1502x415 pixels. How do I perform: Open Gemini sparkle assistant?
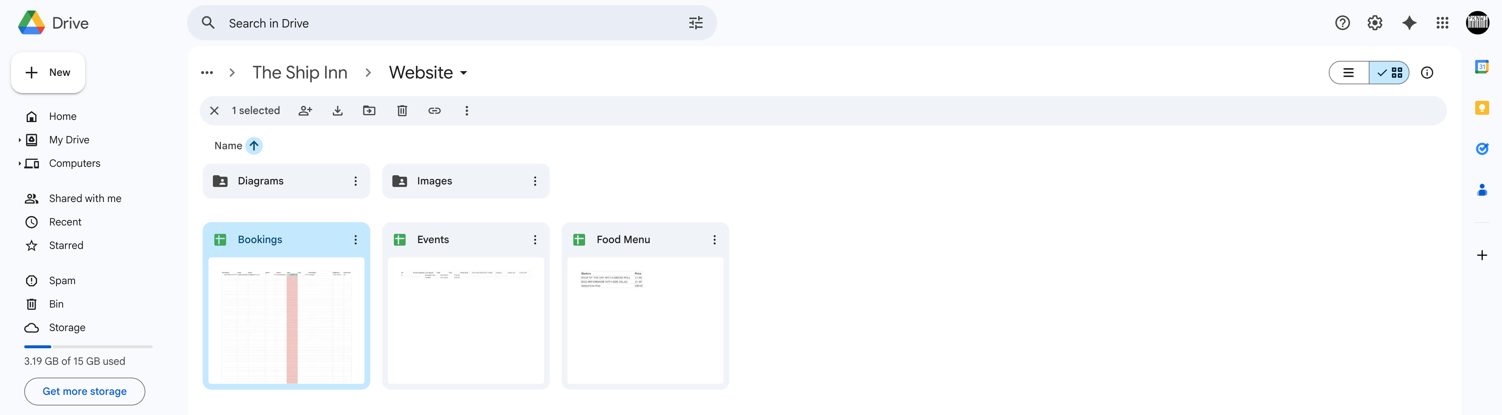1409,23
